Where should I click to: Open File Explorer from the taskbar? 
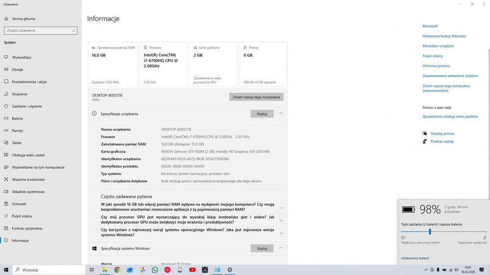(x=105, y=270)
